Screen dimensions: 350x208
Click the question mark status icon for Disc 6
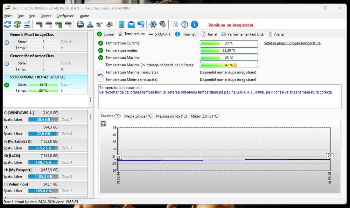7,64
